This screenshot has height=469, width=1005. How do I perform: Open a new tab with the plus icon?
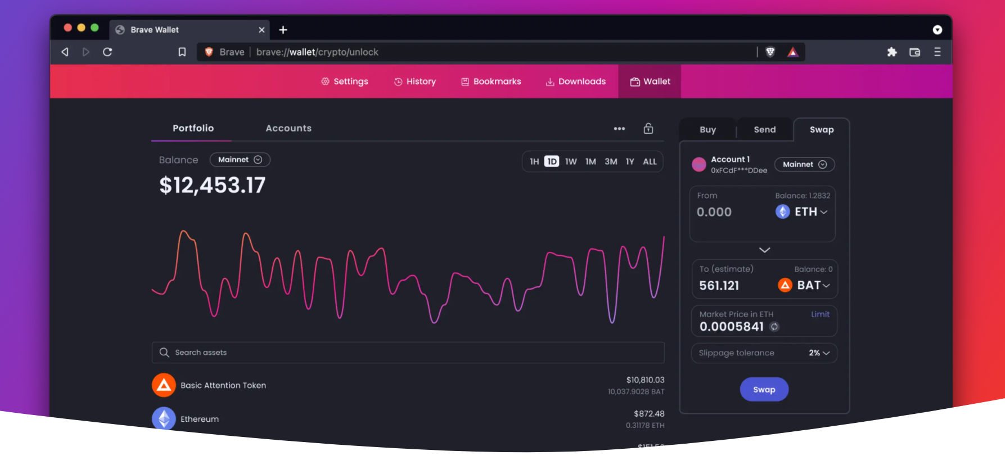tap(283, 30)
